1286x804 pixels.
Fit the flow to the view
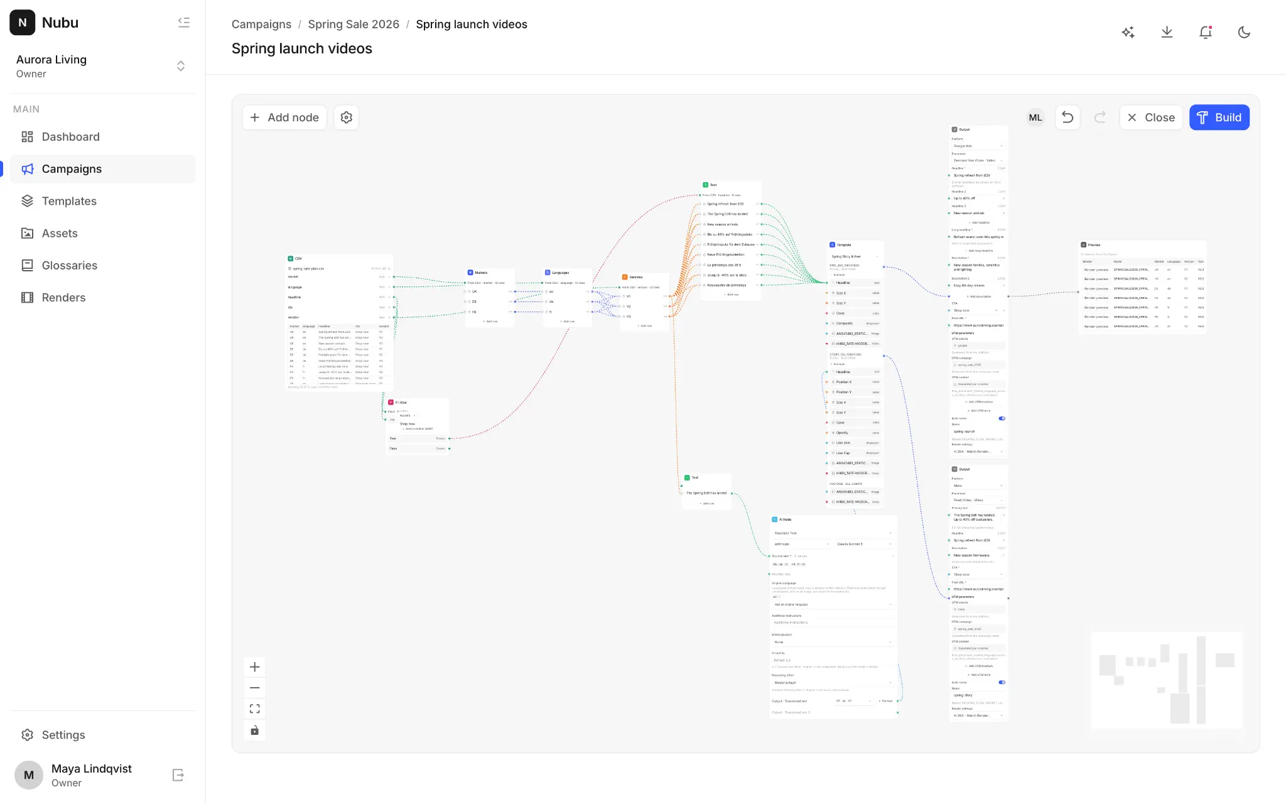pos(254,709)
